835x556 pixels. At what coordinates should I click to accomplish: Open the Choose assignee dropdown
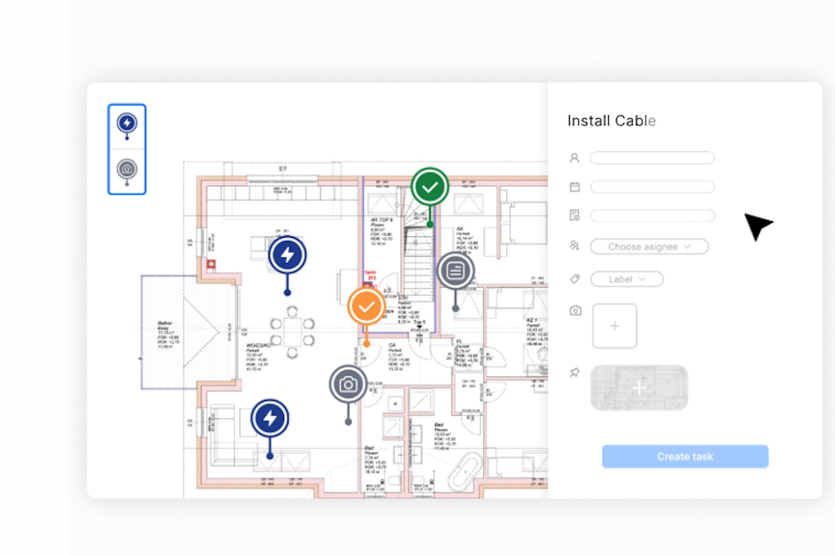point(649,246)
